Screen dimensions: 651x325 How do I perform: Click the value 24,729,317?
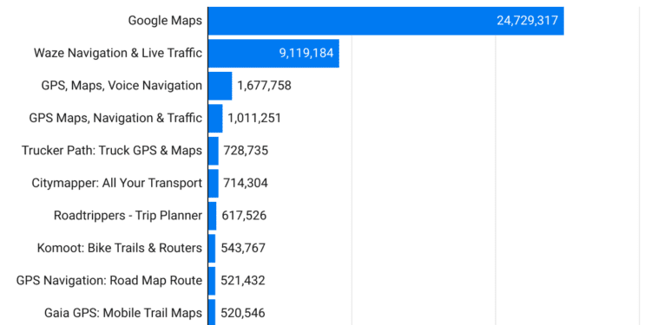pyautogui.click(x=527, y=21)
